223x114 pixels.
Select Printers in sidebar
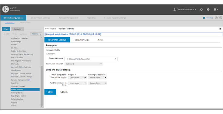(x=14, y=45)
